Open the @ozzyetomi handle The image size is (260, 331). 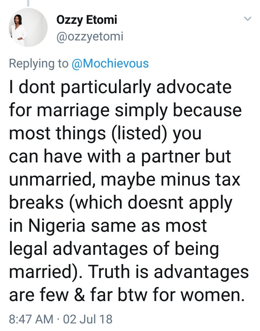coord(90,36)
